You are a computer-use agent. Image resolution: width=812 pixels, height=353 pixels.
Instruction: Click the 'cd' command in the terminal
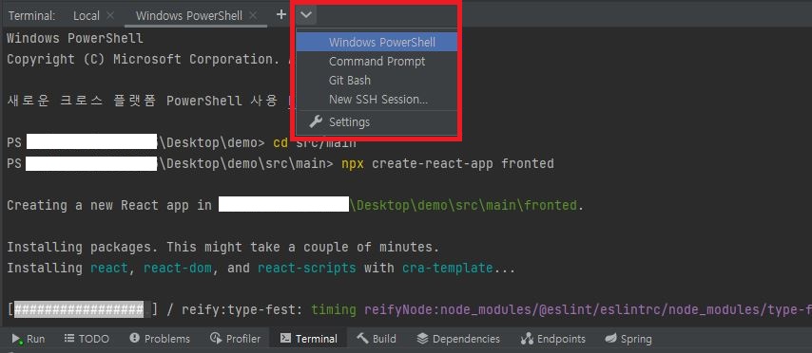pos(280,142)
